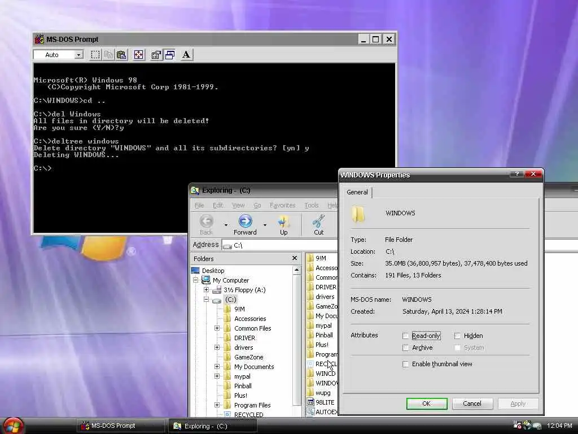Screen dimensions: 578x434
Task: Enable the Read-only attribute checkbox
Action: (405, 336)
